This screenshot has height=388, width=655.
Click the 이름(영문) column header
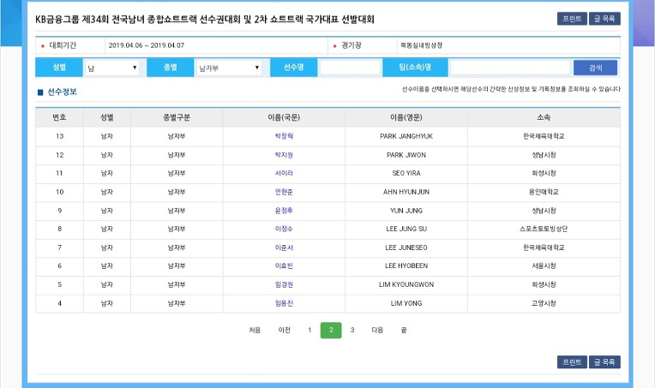tap(406, 117)
